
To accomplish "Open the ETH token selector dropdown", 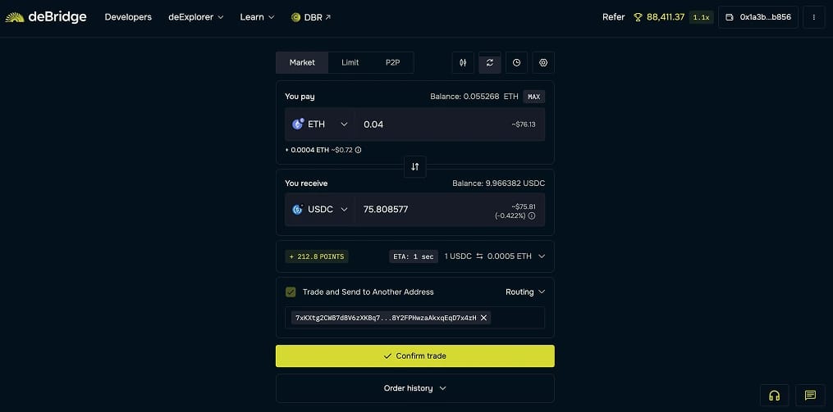I will pyautogui.click(x=320, y=124).
